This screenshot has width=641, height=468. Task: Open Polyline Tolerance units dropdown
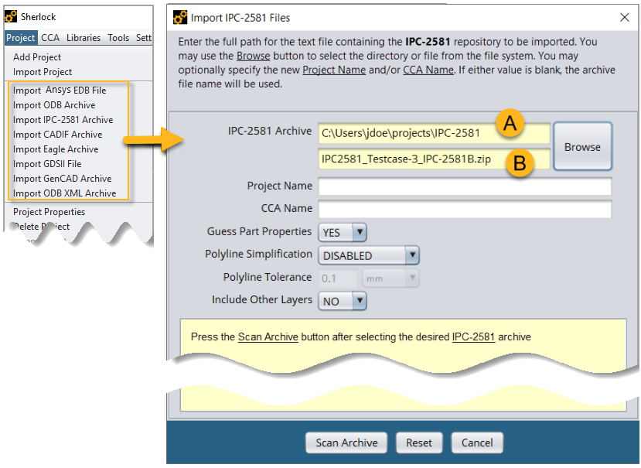click(390, 278)
